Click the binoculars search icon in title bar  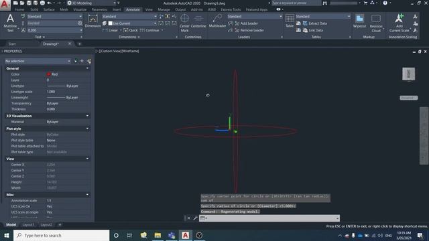click(x=324, y=3)
